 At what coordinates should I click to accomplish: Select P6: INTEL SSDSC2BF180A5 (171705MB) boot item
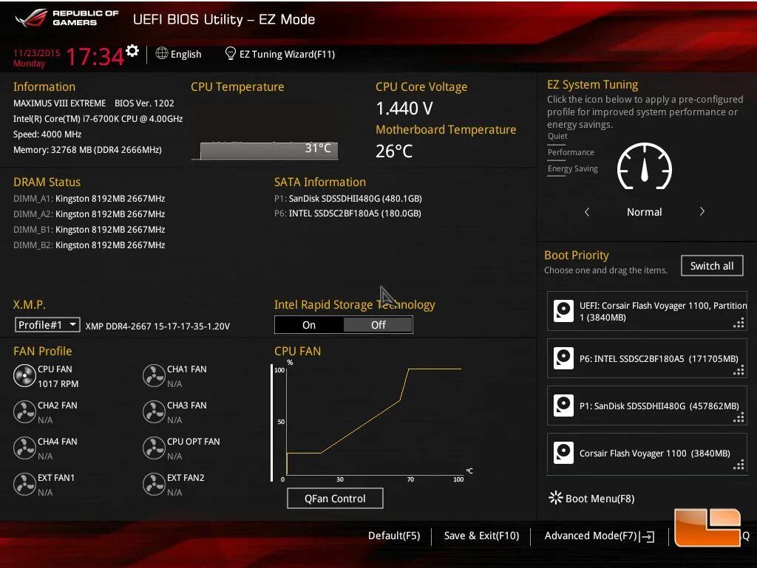pyautogui.click(x=647, y=358)
